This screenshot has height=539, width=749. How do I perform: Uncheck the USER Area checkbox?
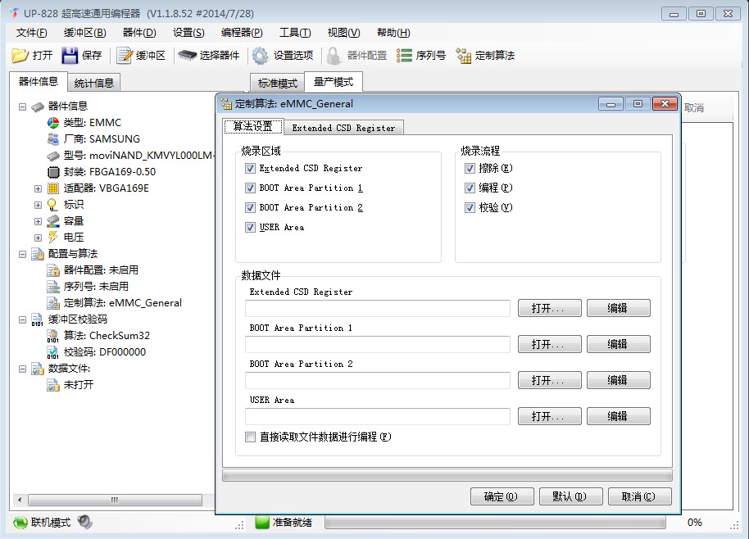(250, 227)
